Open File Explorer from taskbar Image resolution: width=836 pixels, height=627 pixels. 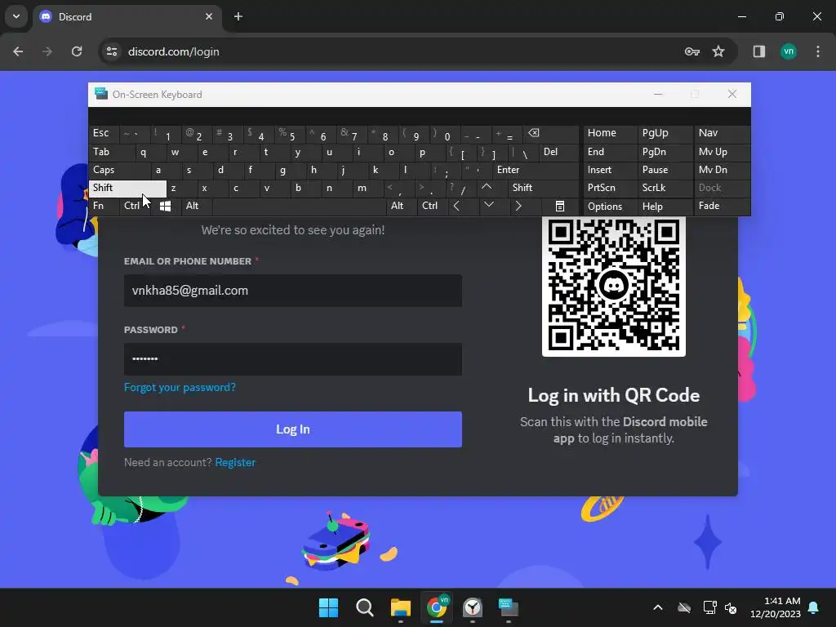[400, 607]
